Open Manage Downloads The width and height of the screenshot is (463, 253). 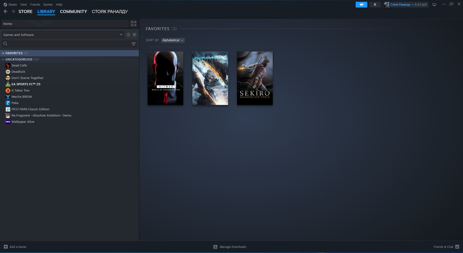click(233, 247)
